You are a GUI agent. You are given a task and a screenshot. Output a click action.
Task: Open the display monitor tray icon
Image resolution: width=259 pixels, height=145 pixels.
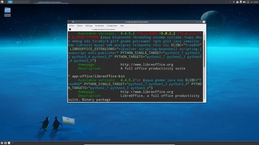click(248, 2)
